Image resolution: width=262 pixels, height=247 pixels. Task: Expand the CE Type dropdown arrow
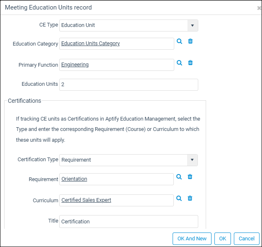coord(192,25)
